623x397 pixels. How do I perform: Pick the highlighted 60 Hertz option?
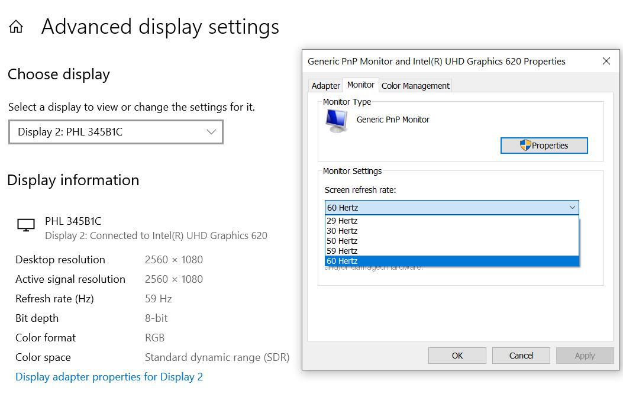(x=452, y=261)
